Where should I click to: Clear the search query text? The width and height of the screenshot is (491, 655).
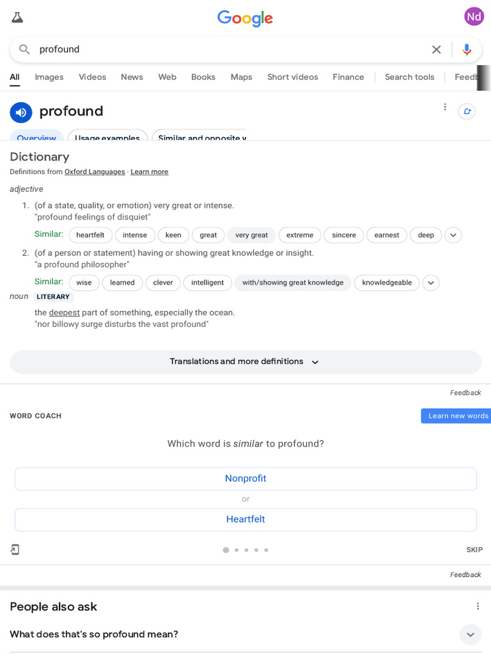pyautogui.click(x=436, y=49)
